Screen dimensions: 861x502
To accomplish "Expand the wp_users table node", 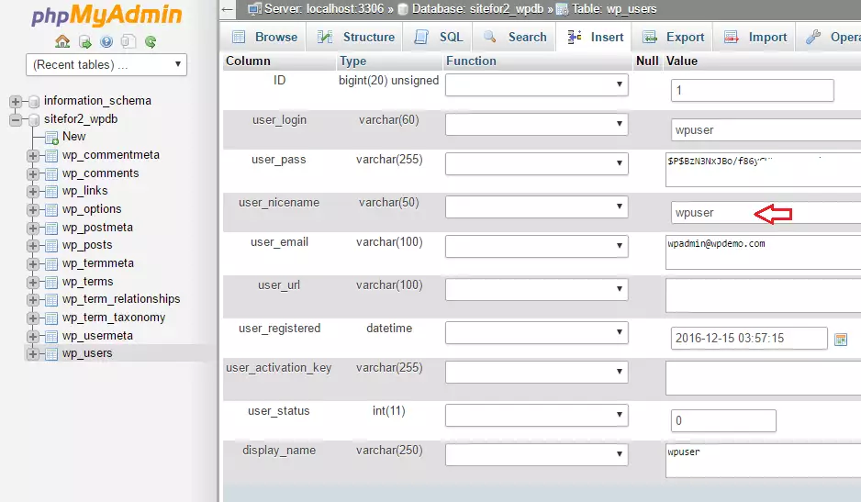I will tap(33, 353).
